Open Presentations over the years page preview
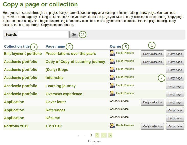187x145 pixels. point(71,54)
